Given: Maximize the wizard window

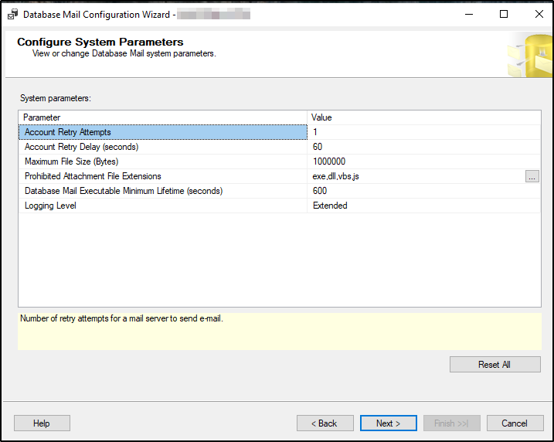Looking at the screenshot, I should 504,14.
